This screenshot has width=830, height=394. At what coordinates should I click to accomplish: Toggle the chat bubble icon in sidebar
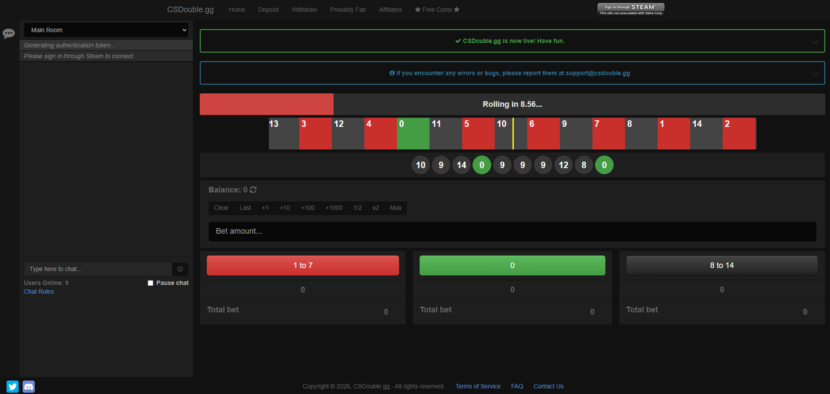click(x=9, y=33)
